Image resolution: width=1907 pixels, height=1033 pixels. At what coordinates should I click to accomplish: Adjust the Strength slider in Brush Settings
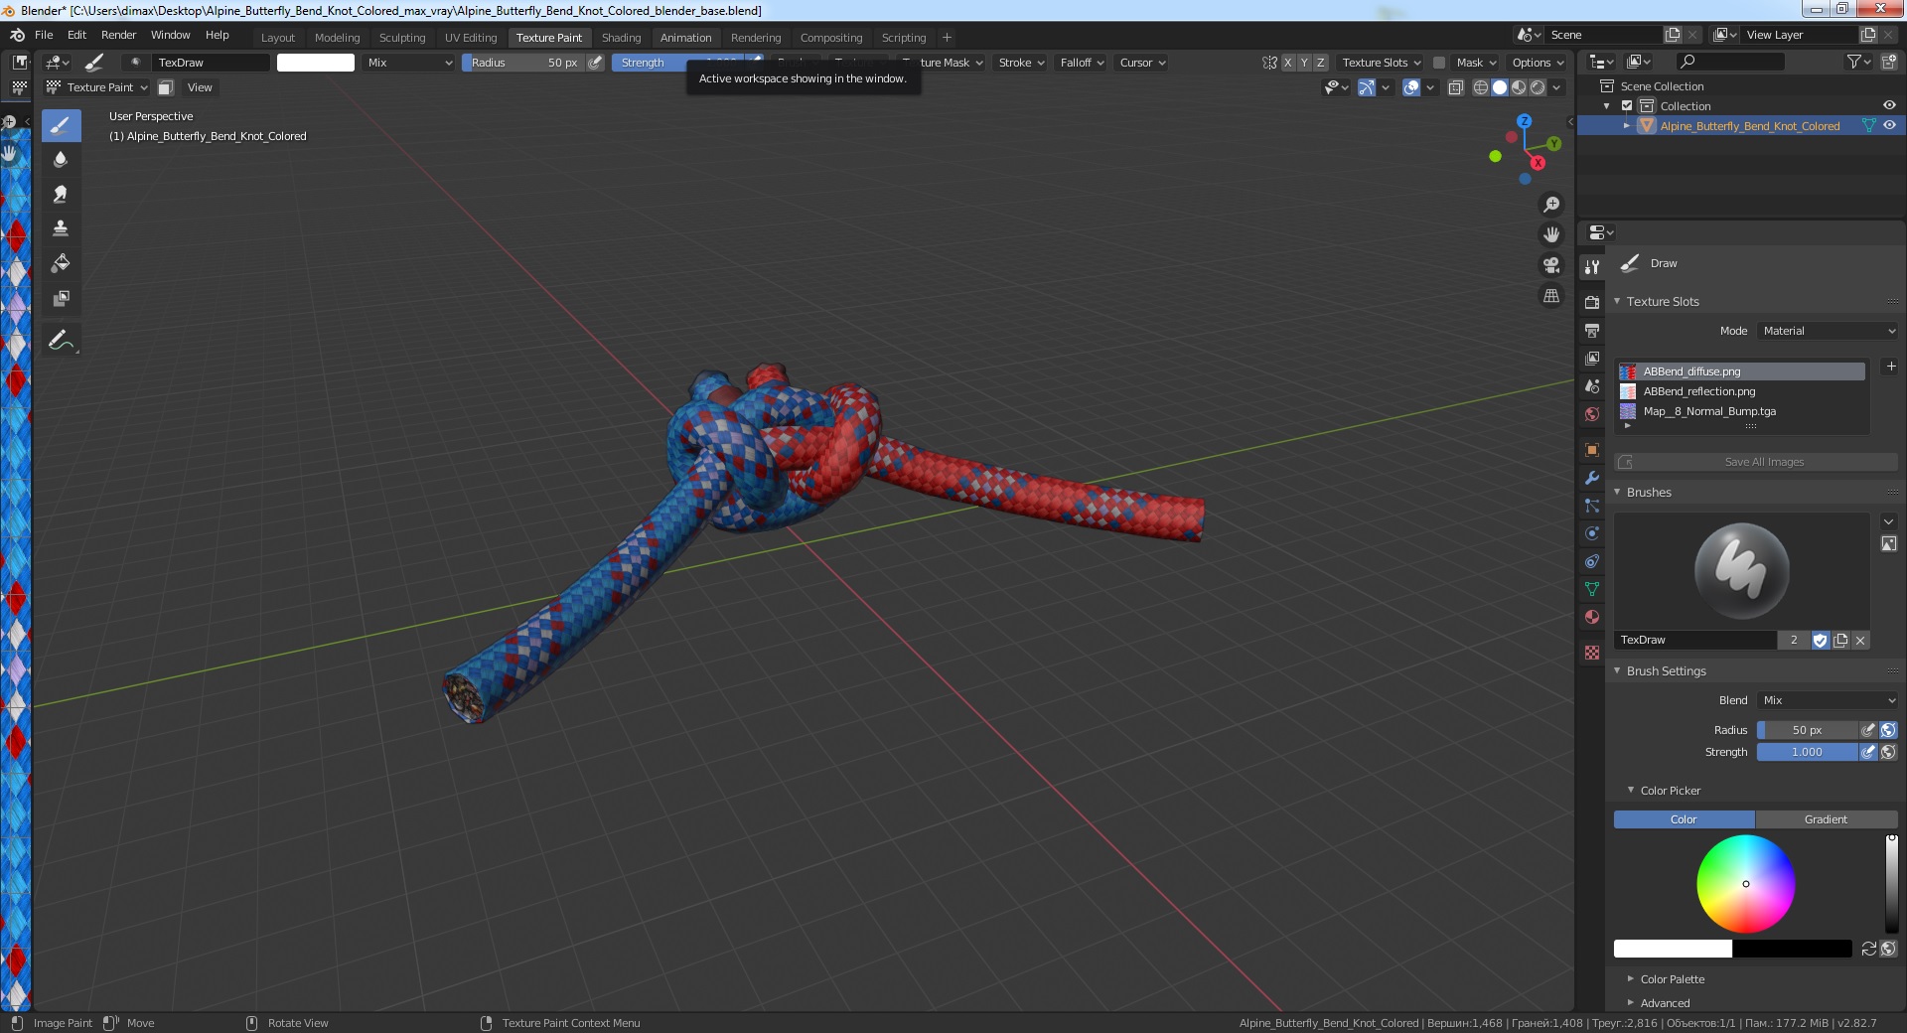1807,752
